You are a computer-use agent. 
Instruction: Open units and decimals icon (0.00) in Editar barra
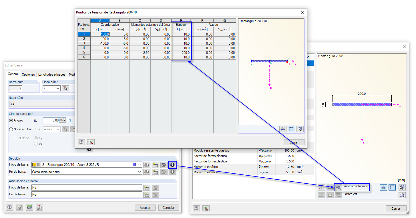point(29,208)
